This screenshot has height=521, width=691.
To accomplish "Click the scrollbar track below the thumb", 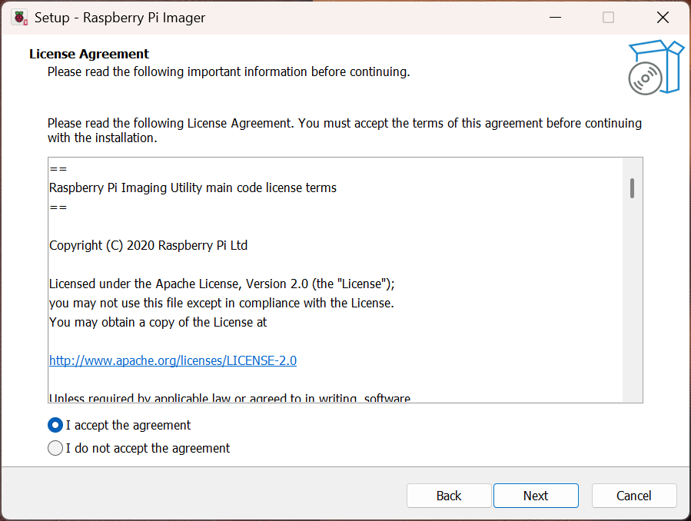I will pyautogui.click(x=632, y=307).
